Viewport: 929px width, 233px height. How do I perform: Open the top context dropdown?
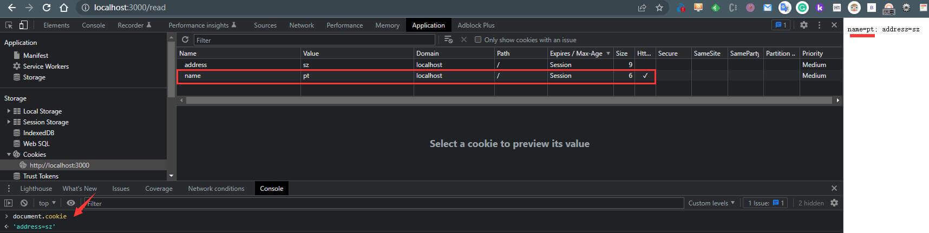click(47, 203)
